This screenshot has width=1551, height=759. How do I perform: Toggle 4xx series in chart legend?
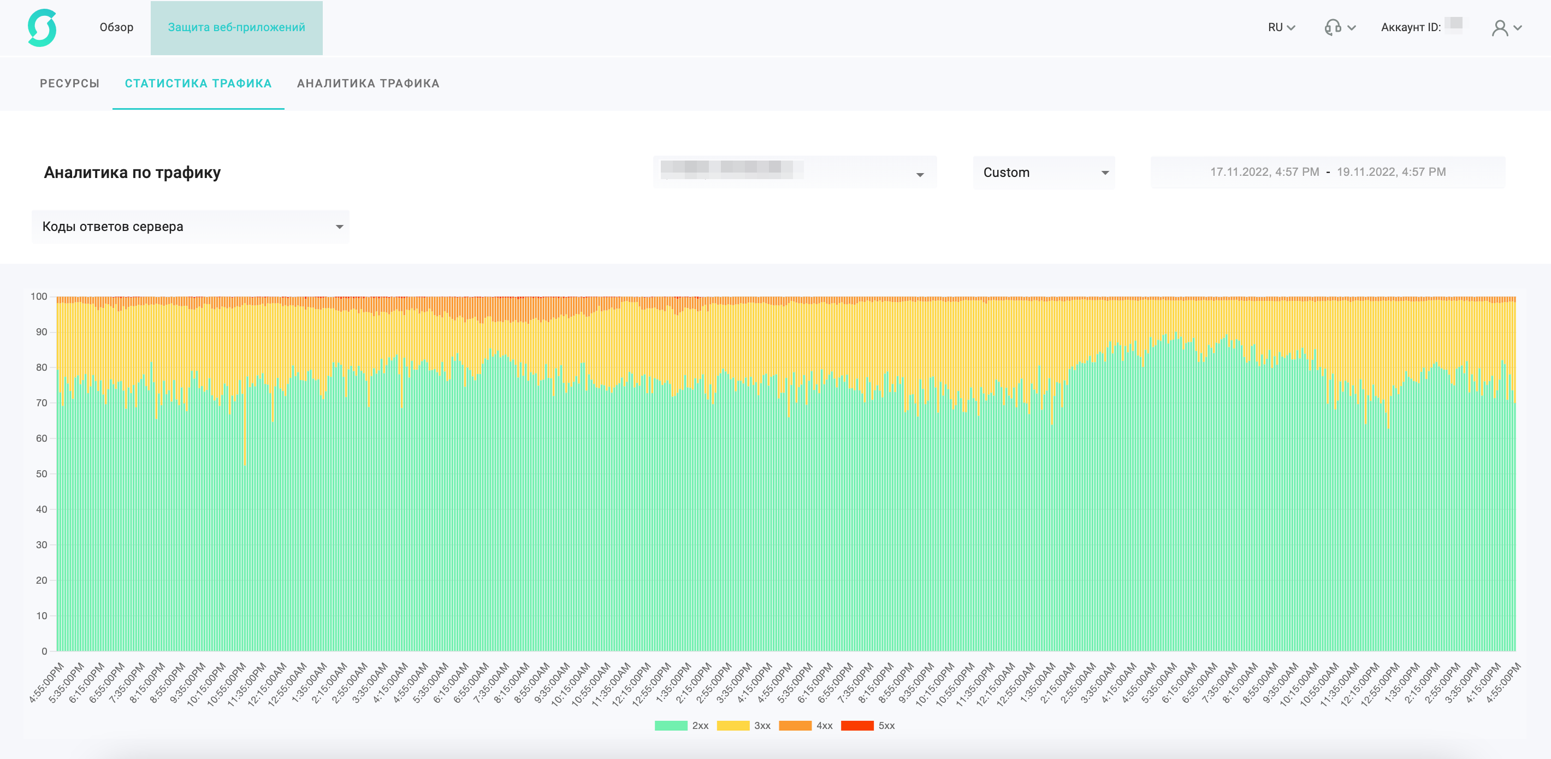tap(824, 725)
